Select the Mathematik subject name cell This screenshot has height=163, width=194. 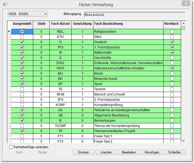128,53
